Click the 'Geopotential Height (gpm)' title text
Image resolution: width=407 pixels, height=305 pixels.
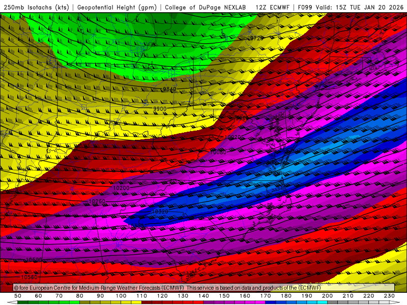point(117,8)
